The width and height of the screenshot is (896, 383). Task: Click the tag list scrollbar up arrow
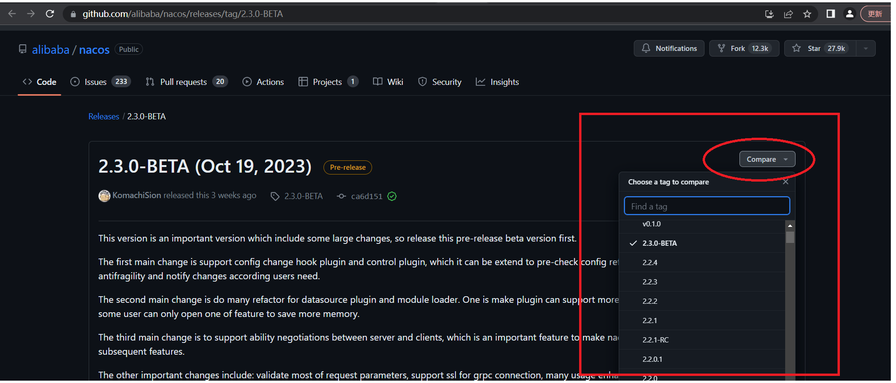[790, 226]
